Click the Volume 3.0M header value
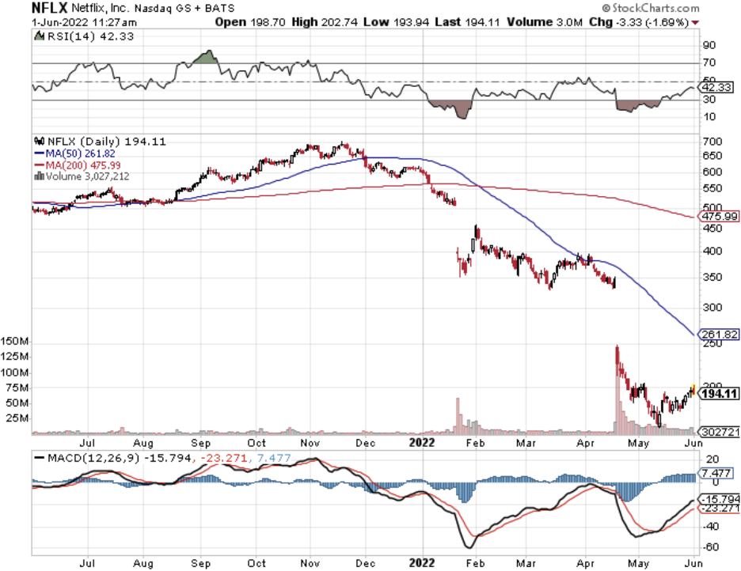The image size is (741, 571). (x=545, y=22)
